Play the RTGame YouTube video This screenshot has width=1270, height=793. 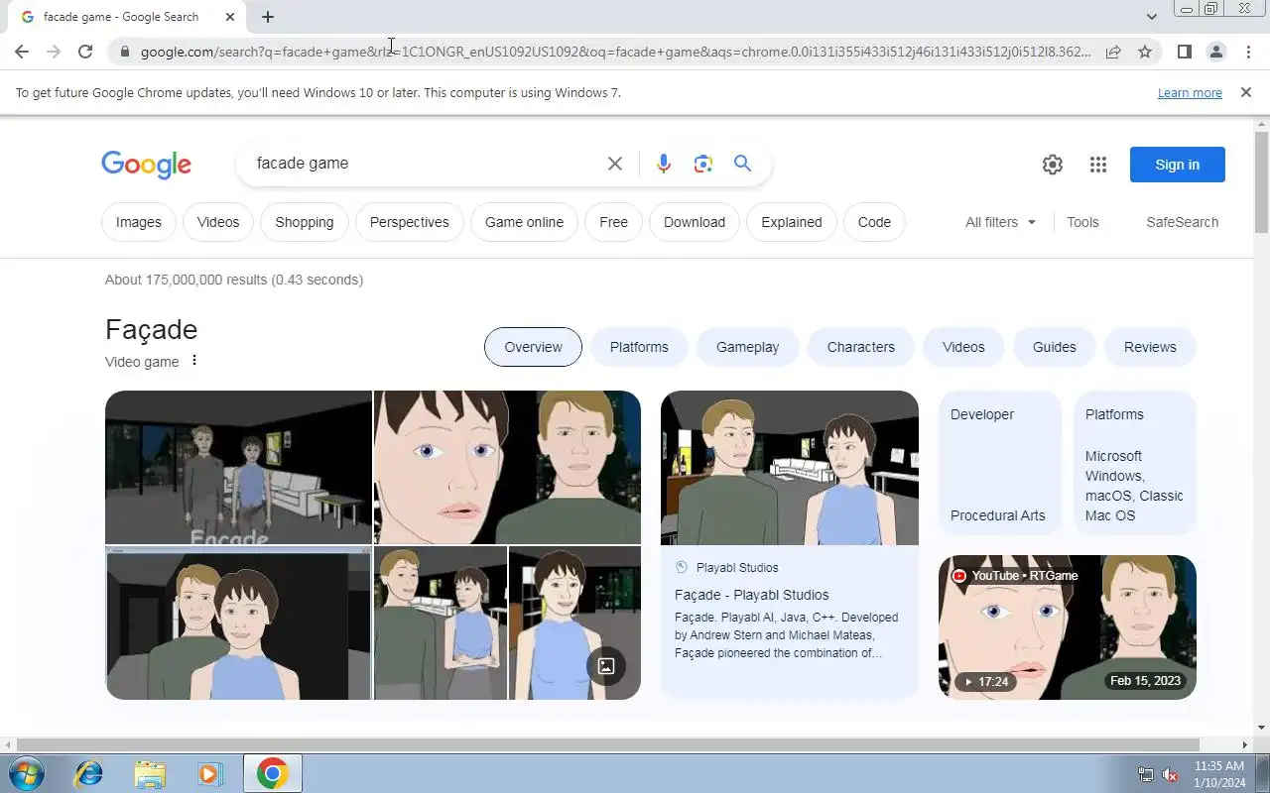point(1068,626)
